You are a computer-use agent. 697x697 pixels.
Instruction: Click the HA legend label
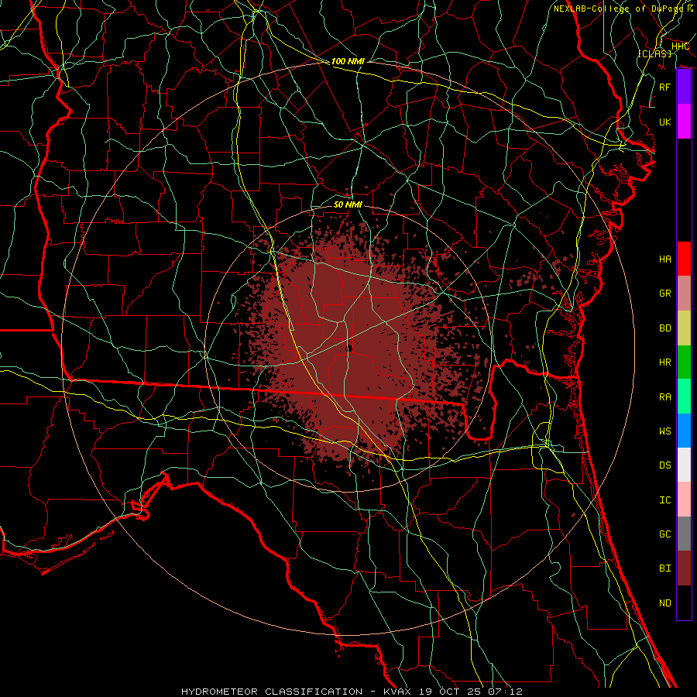point(664,259)
